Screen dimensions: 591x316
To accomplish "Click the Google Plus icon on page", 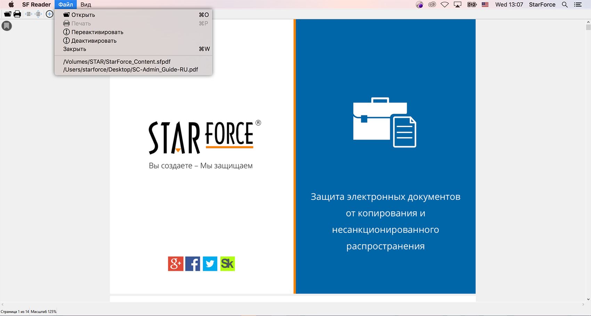I will pyautogui.click(x=176, y=264).
